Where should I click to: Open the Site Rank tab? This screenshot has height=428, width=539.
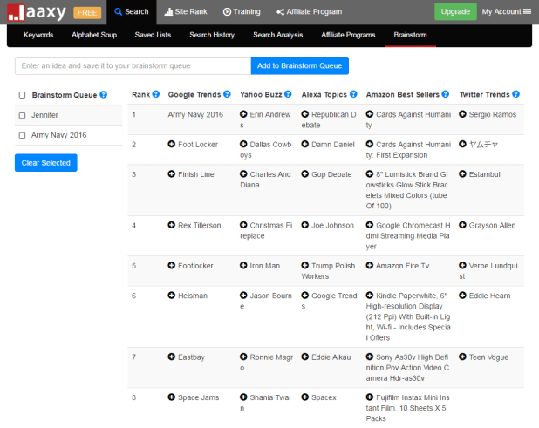pos(186,12)
